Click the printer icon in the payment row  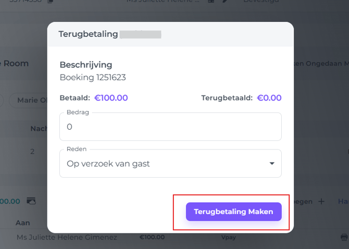(344, 238)
